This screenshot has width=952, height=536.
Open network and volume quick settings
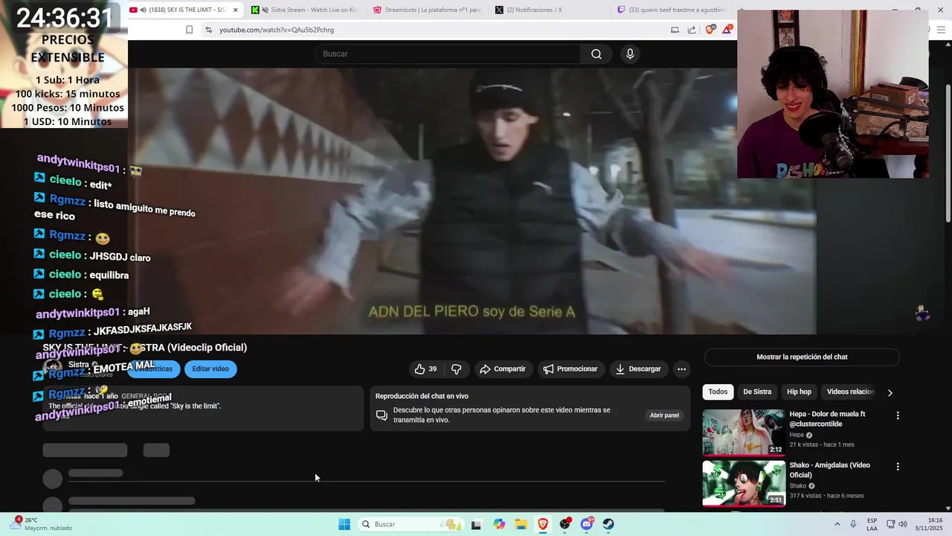pos(897,524)
